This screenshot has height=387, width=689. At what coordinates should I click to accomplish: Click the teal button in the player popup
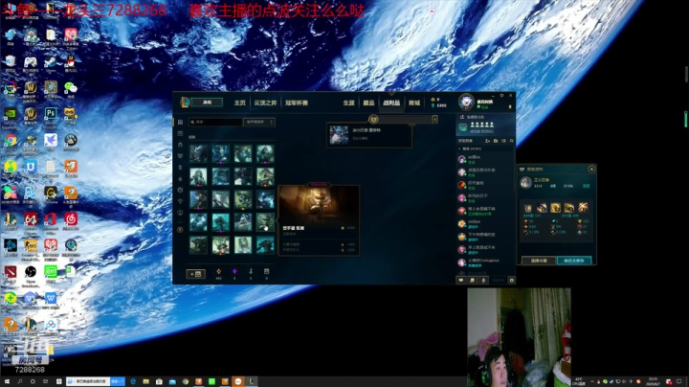[574, 261]
